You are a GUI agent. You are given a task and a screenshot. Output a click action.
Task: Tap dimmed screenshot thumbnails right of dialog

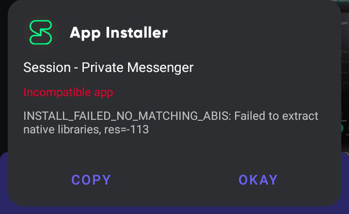click(x=345, y=66)
